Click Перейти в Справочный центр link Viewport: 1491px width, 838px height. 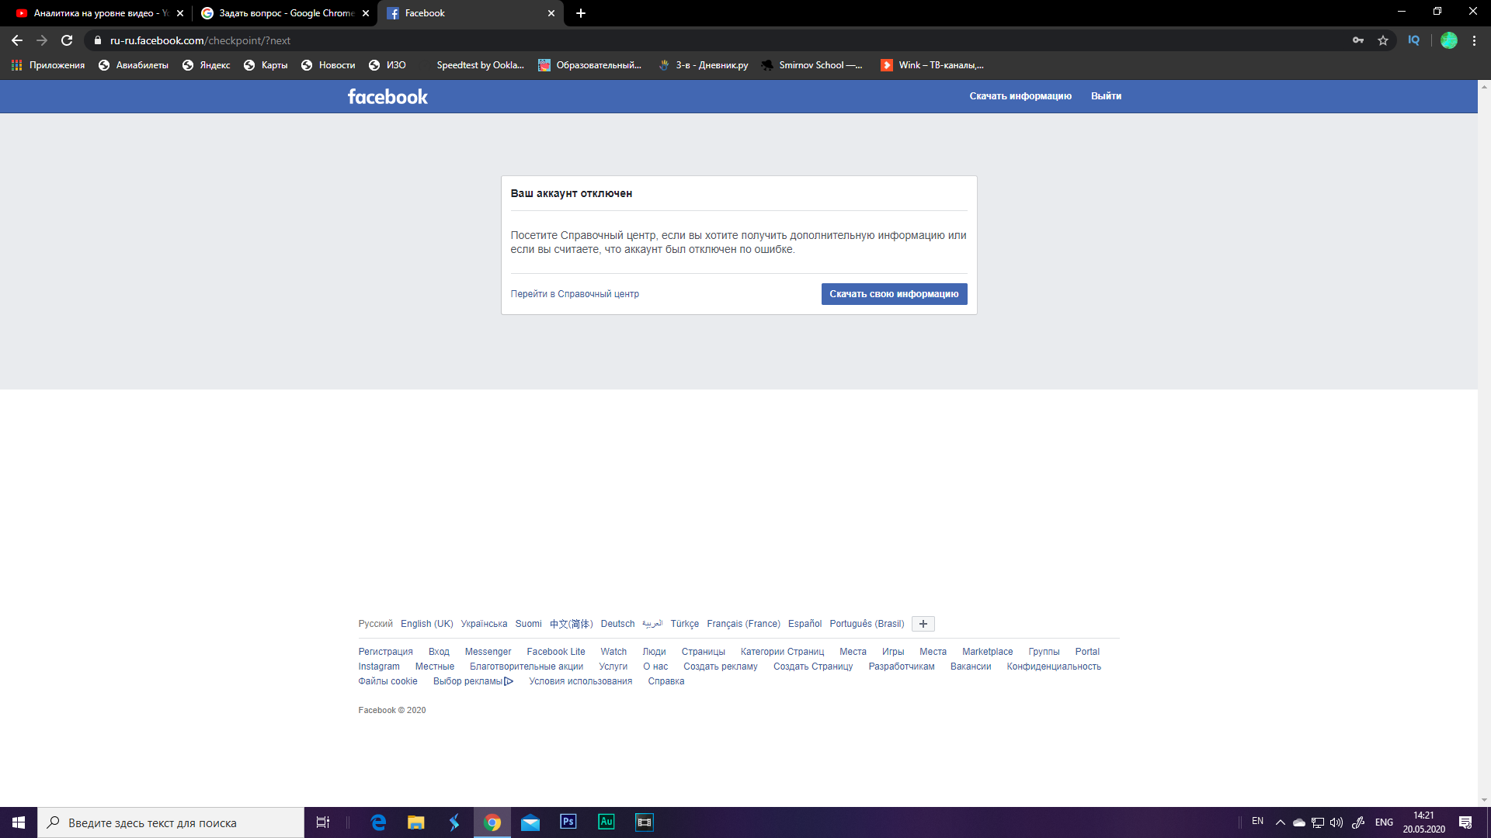click(575, 294)
